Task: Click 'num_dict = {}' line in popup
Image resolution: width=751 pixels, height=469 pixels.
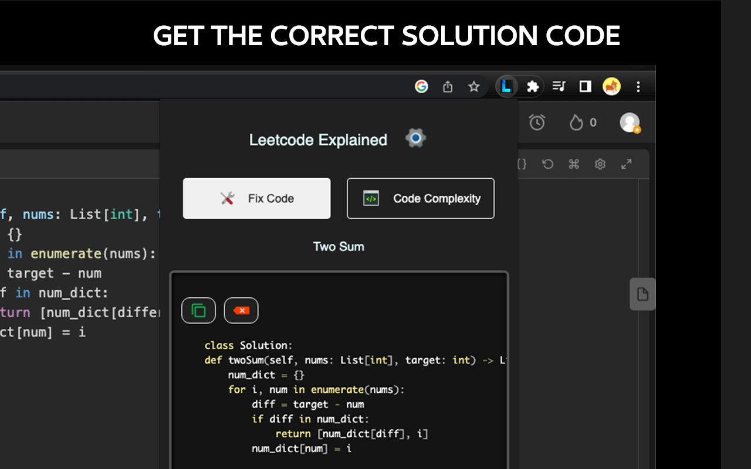Action: (x=266, y=375)
